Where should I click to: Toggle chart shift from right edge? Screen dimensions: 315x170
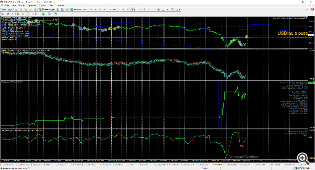37,14
